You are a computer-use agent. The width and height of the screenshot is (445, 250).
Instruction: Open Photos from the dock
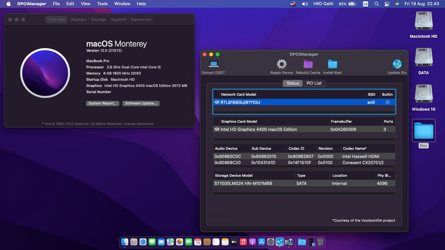179,242
